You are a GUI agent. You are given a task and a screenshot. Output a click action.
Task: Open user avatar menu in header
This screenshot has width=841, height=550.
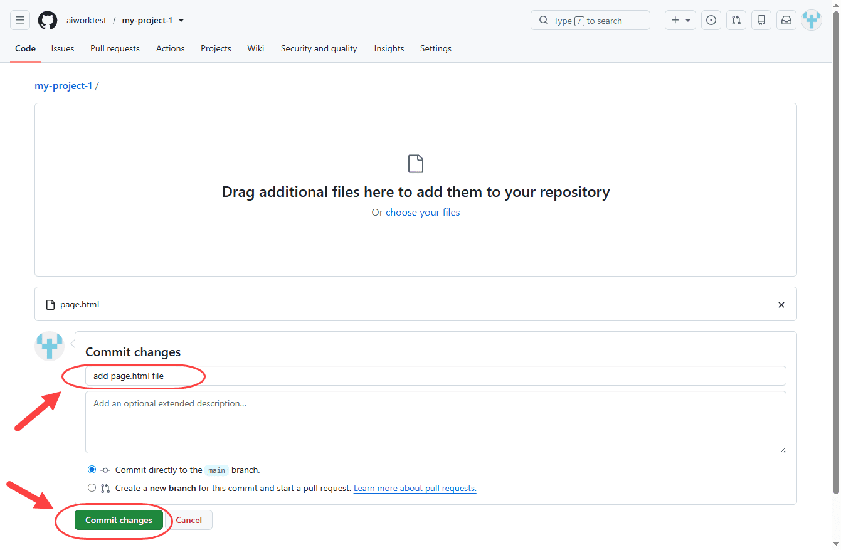pyautogui.click(x=812, y=20)
